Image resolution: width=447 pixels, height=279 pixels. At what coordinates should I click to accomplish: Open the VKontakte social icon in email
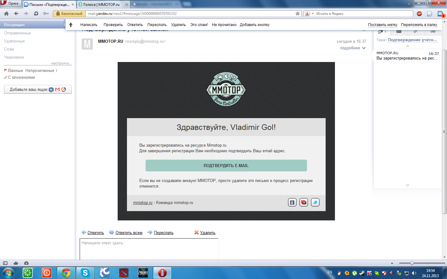click(x=292, y=202)
